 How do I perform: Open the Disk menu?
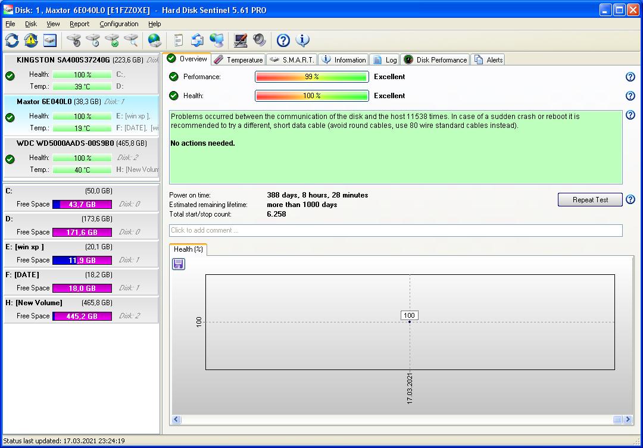[x=31, y=24]
